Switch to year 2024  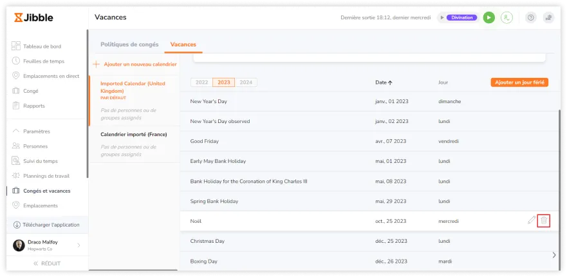(246, 82)
